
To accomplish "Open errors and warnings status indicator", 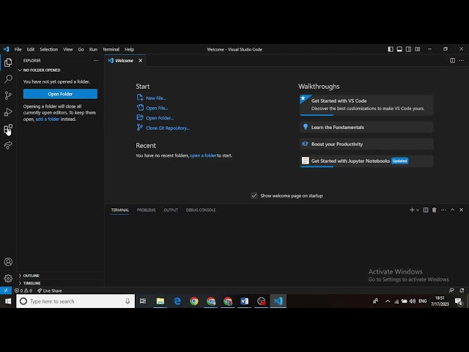I will pyautogui.click(x=23, y=290).
